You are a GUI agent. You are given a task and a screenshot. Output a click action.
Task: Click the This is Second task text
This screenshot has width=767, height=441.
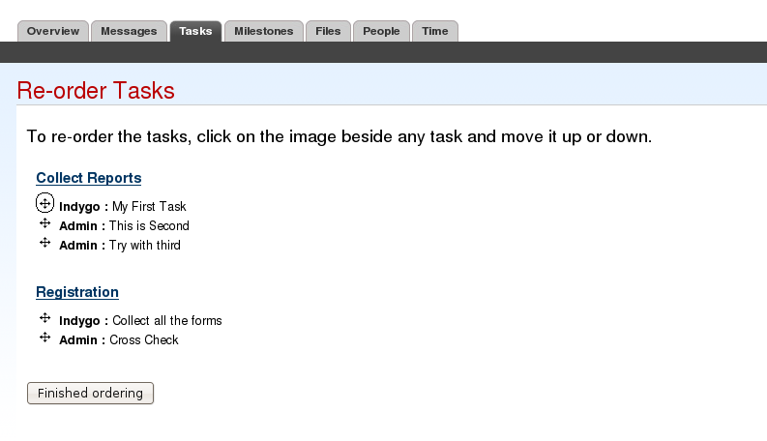pos(149,226)
